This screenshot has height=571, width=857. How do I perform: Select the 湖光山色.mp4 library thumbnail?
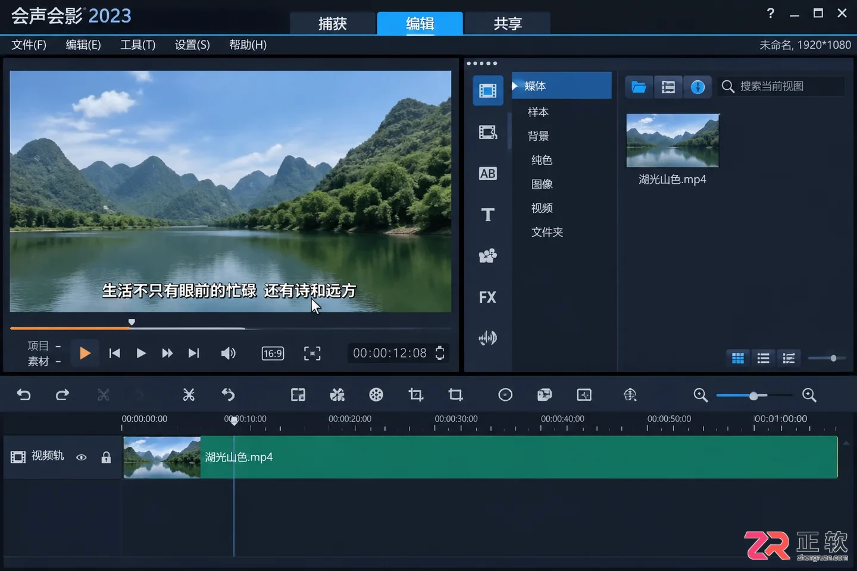tap(673, 140)
